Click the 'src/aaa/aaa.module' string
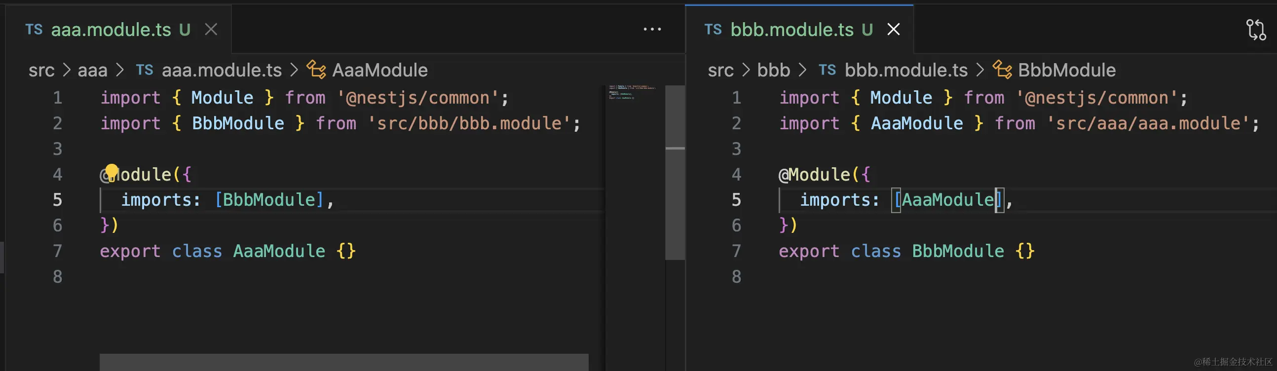Image resolution: width=1277 pixels, height=371 pixels. 1148,123
